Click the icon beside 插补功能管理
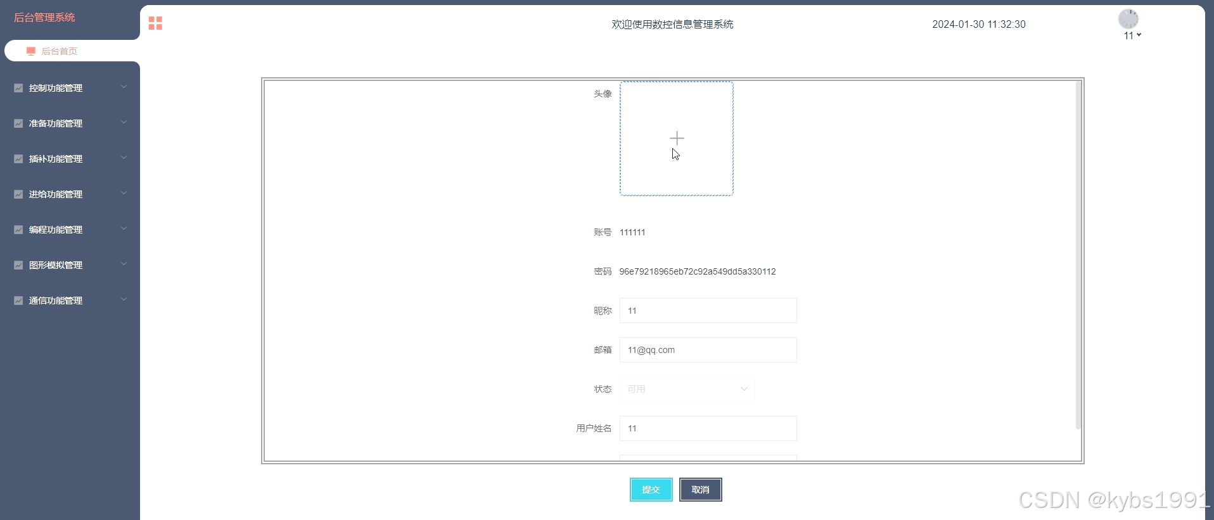The image size is (1214, 520). coord(18,159)
